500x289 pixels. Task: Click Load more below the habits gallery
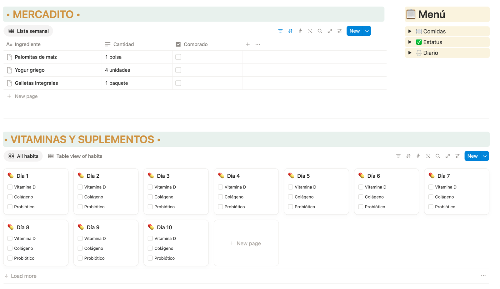(x=21, y=276)
